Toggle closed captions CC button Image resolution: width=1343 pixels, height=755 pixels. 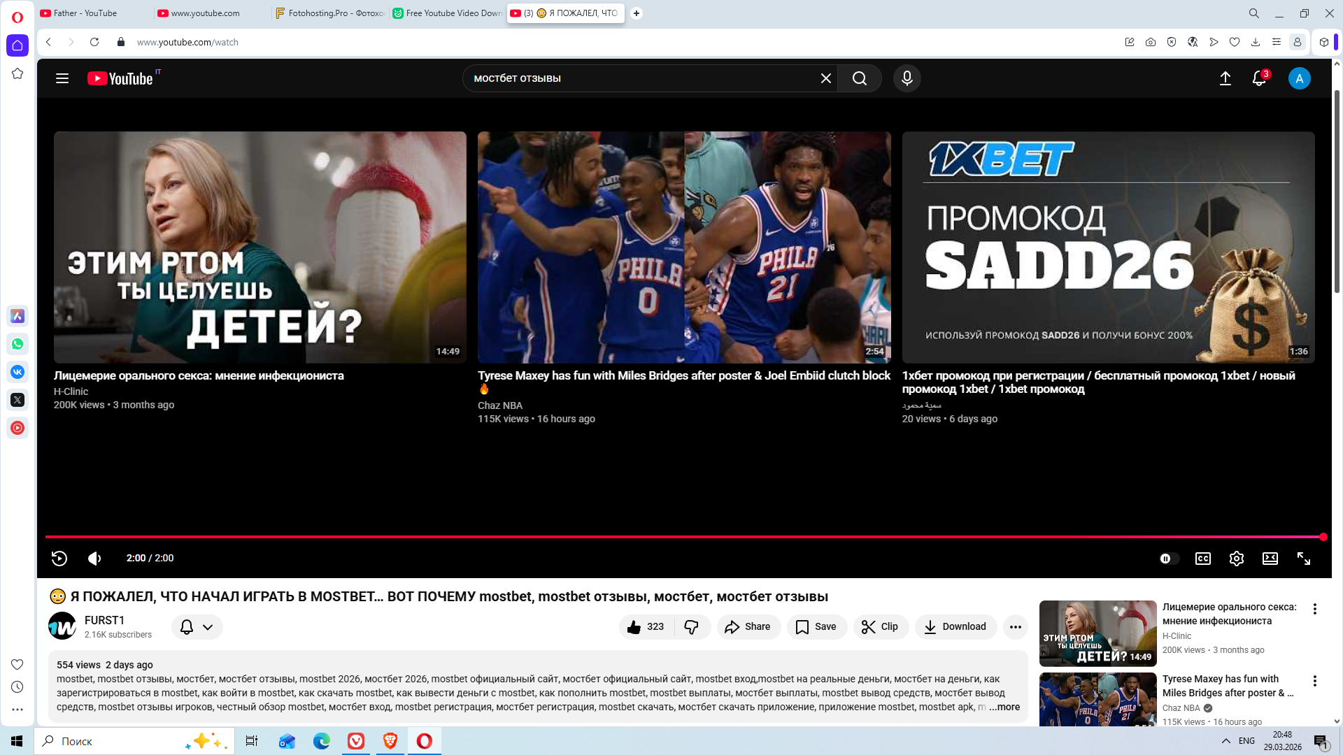tap(1202, 559)
